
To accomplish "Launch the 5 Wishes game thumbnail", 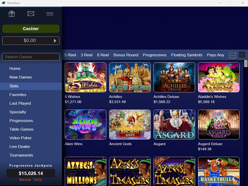I will click(85, 78).
